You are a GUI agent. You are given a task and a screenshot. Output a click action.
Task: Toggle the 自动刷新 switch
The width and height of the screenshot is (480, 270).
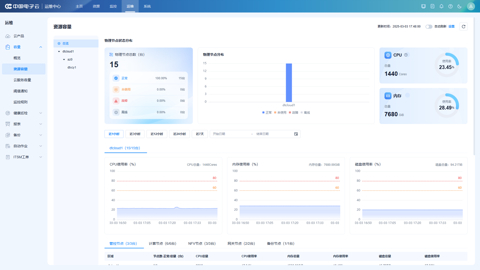click(429, 26)
